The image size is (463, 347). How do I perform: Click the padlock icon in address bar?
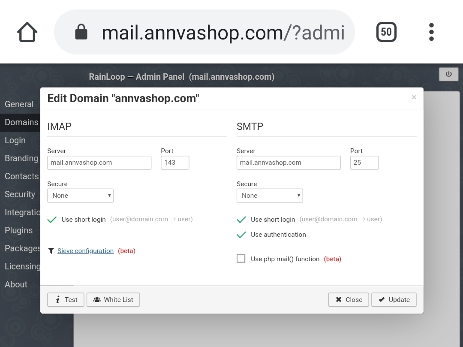click(x=81, y=31)
